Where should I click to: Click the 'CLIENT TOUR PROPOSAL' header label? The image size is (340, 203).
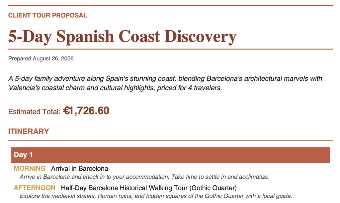pos(47,15)
